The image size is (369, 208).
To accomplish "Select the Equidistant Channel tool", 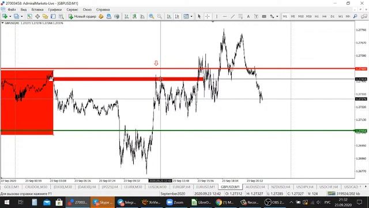I will pyautogui.click(x=240, y=16).
